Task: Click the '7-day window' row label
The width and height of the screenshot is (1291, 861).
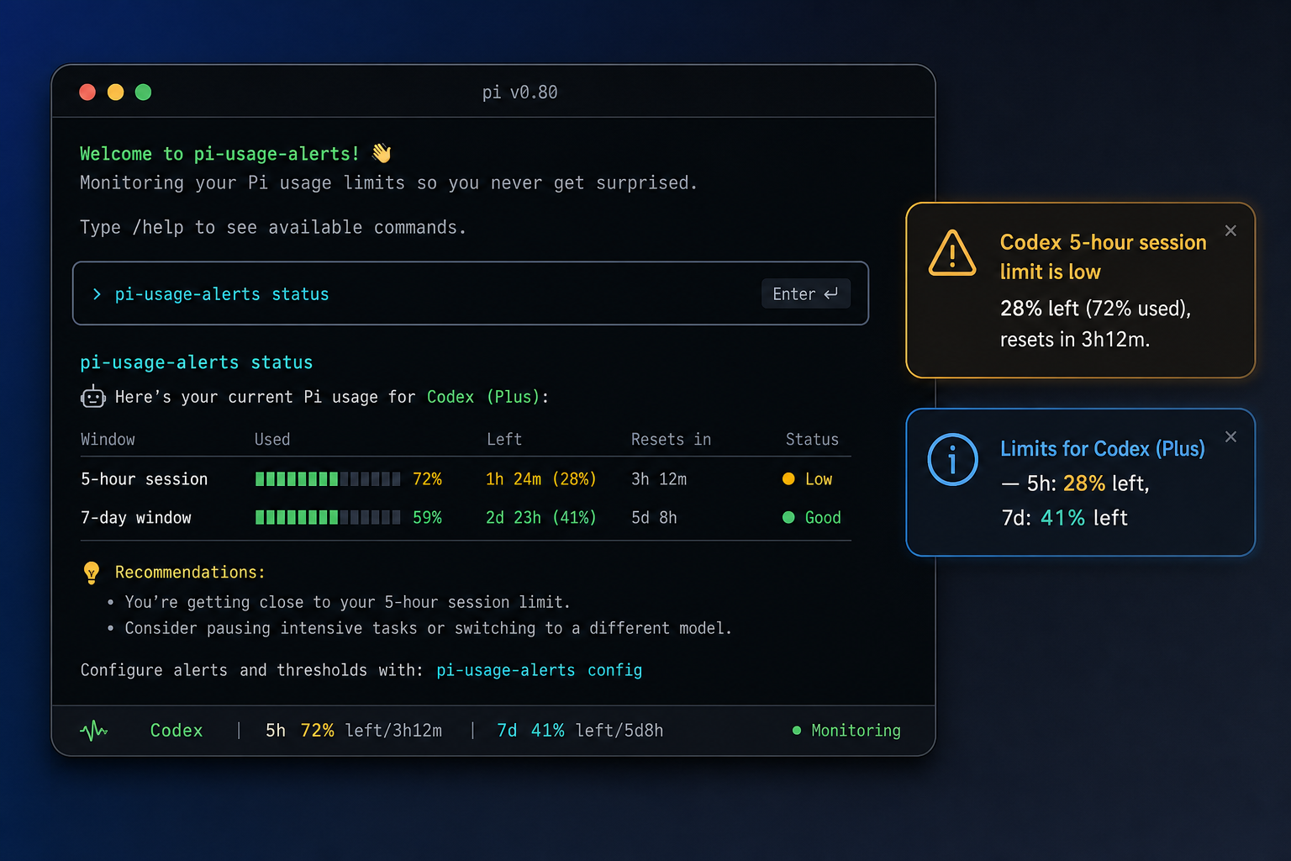Action: coord(136,518)
